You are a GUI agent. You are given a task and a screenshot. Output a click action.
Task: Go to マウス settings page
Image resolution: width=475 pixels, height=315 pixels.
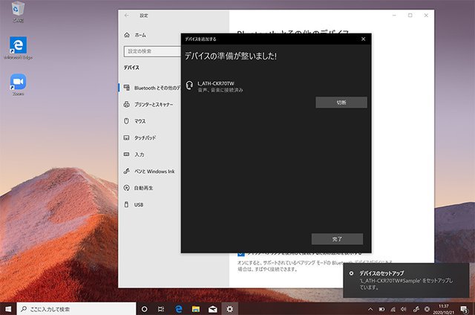click(x=140, y=121)
